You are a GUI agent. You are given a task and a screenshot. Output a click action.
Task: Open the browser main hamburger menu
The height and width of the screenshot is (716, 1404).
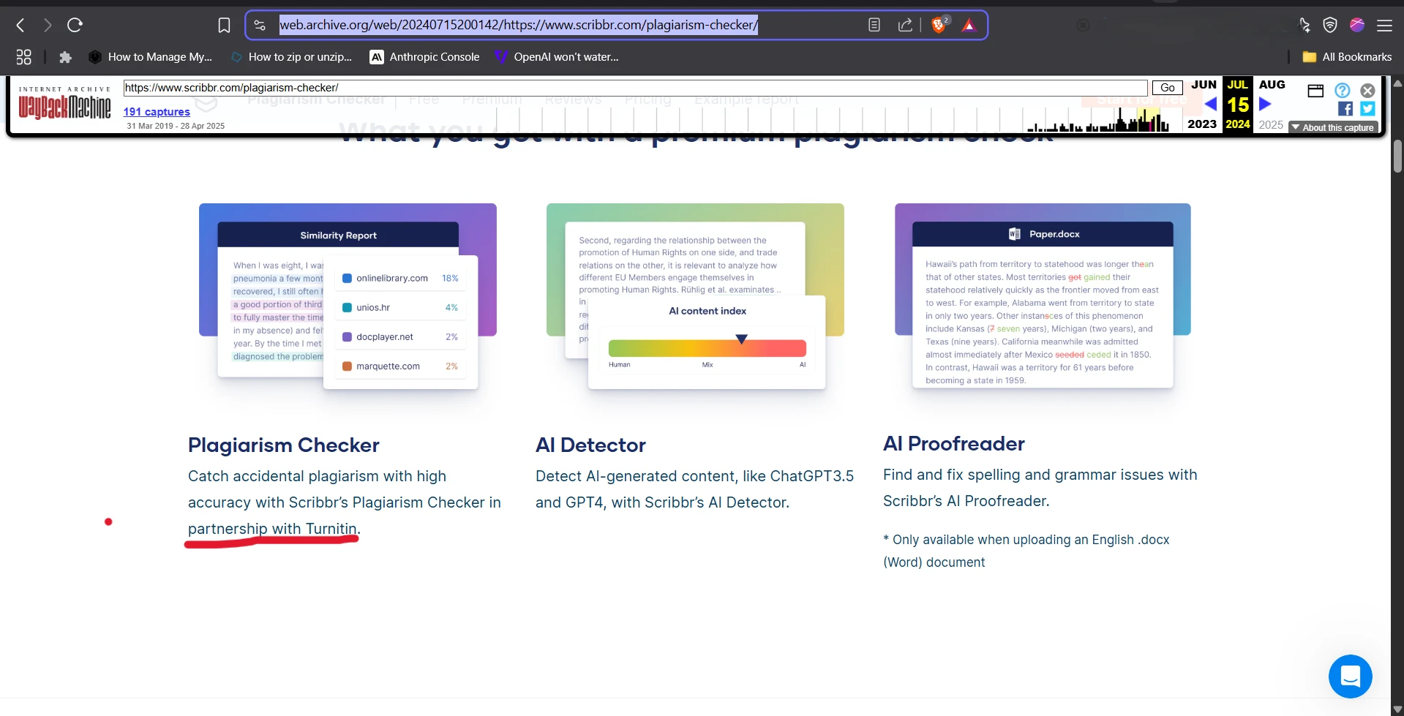[1384, 26]
